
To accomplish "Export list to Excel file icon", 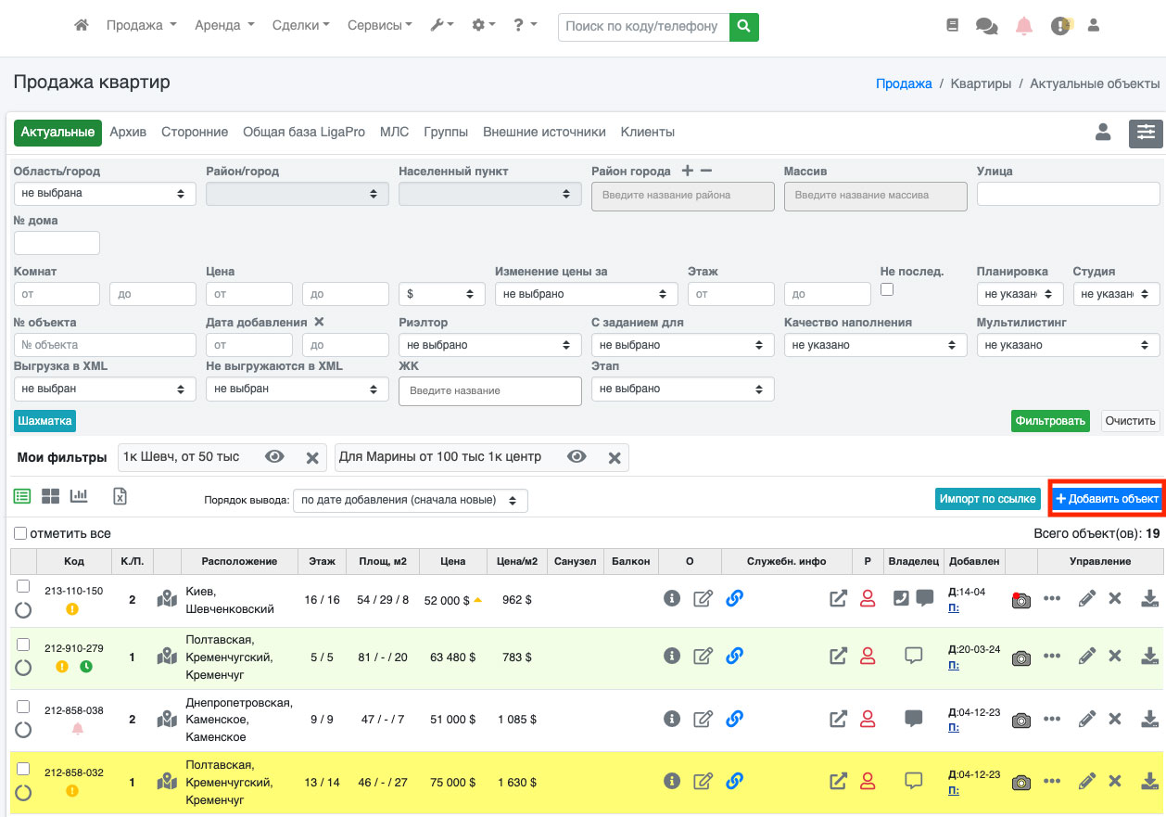I will (120, 496).
